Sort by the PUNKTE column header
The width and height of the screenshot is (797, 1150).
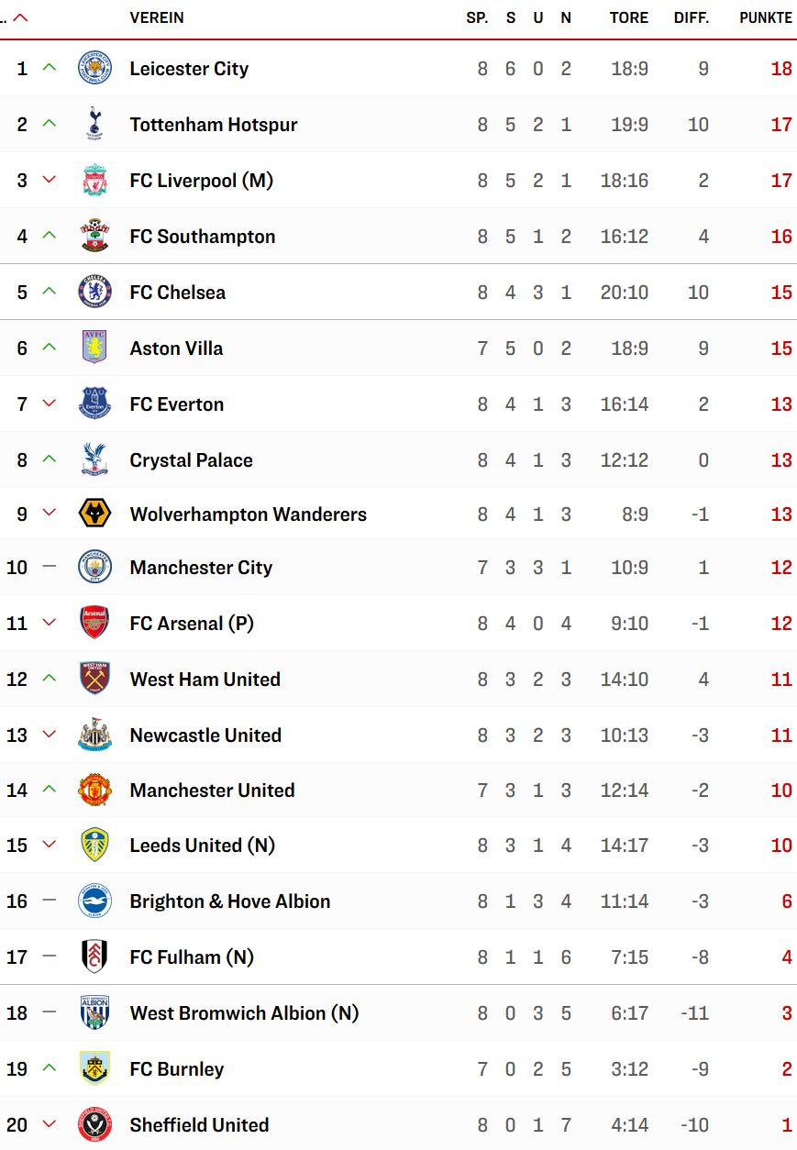[766, 17]
